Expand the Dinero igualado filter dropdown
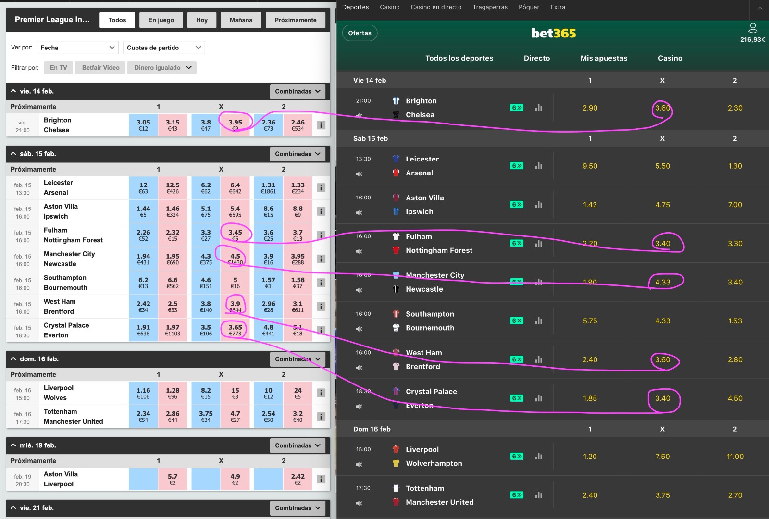This screenshot has width=769, height=519. [161, 67]
